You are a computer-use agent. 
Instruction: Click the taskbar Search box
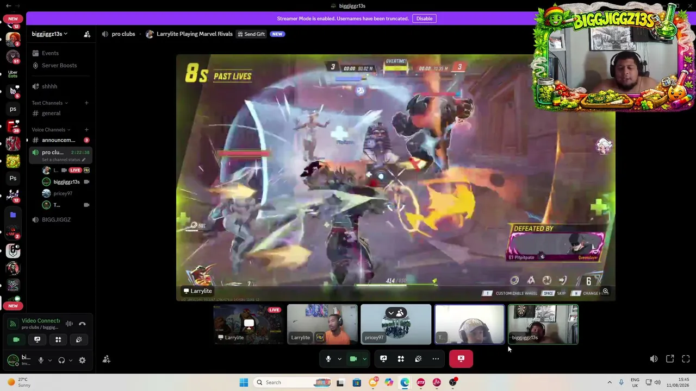292,383
